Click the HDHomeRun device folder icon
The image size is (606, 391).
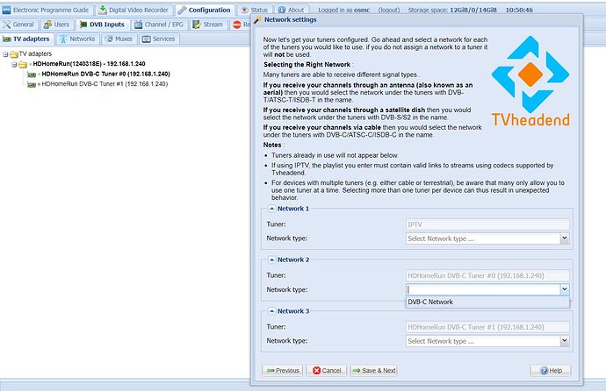tap(23, 64)
